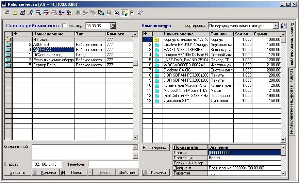This screenshot has width=299, height=183.
Task: Click the Кол-во column header
Action: tap(243, 34)
